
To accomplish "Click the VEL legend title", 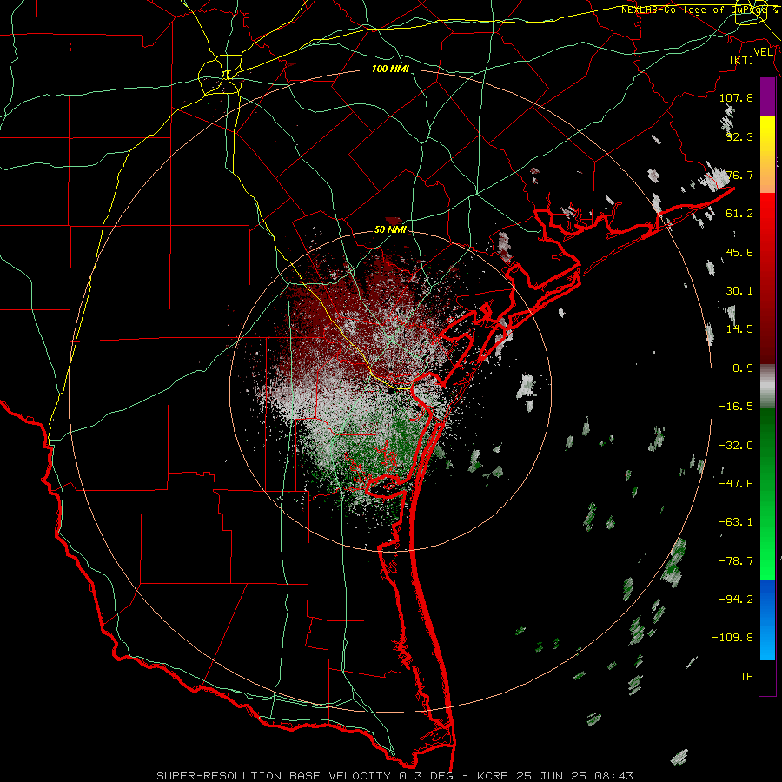I will (x=763, y=52).
